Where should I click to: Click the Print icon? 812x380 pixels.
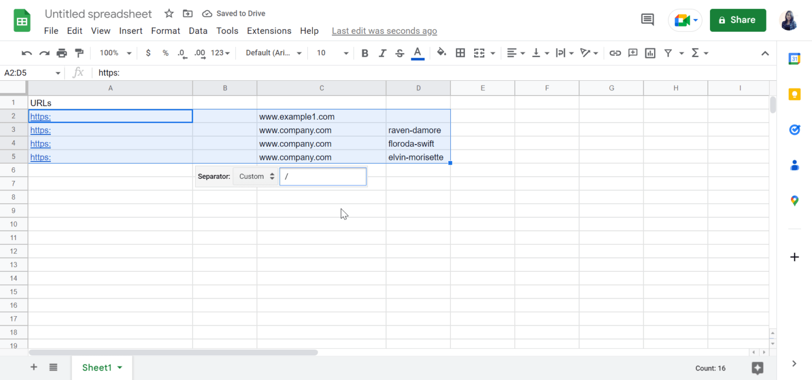[62, 53]
